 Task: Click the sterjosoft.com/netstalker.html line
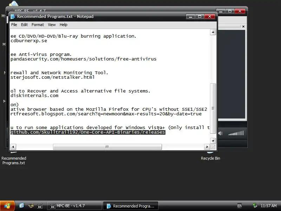point(52,77)
